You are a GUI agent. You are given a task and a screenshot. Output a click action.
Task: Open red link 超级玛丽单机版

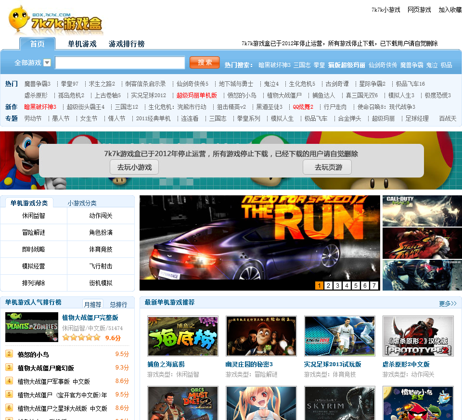(197, 95)
